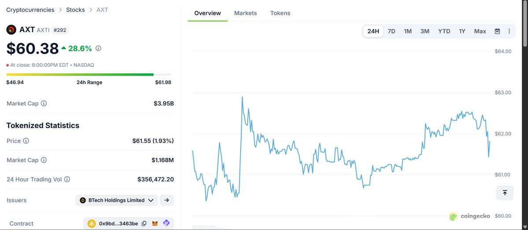Click info icon beside tokenized Market Cap

(44, 160)
